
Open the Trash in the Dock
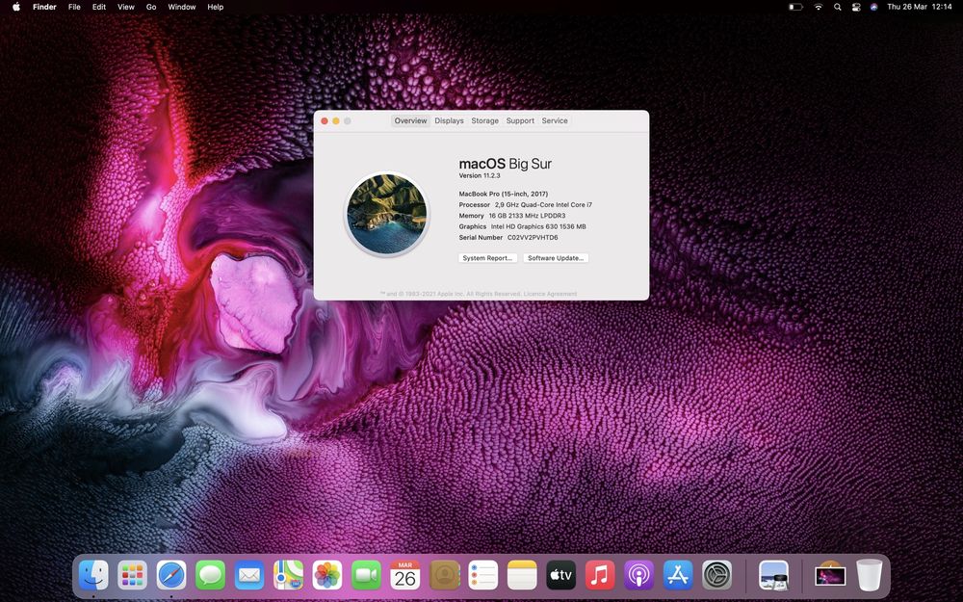click(x=869, y=576)
